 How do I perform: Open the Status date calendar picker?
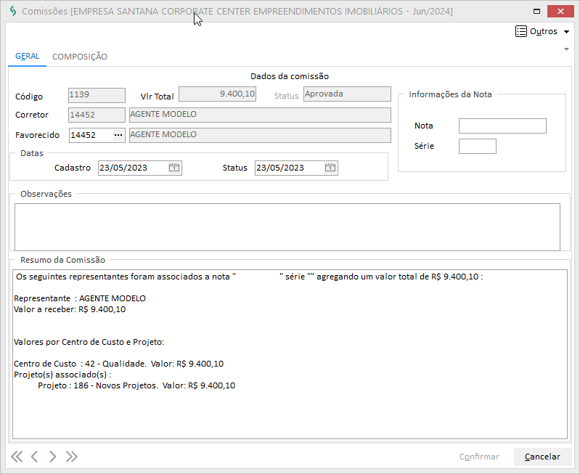[330, 168]
